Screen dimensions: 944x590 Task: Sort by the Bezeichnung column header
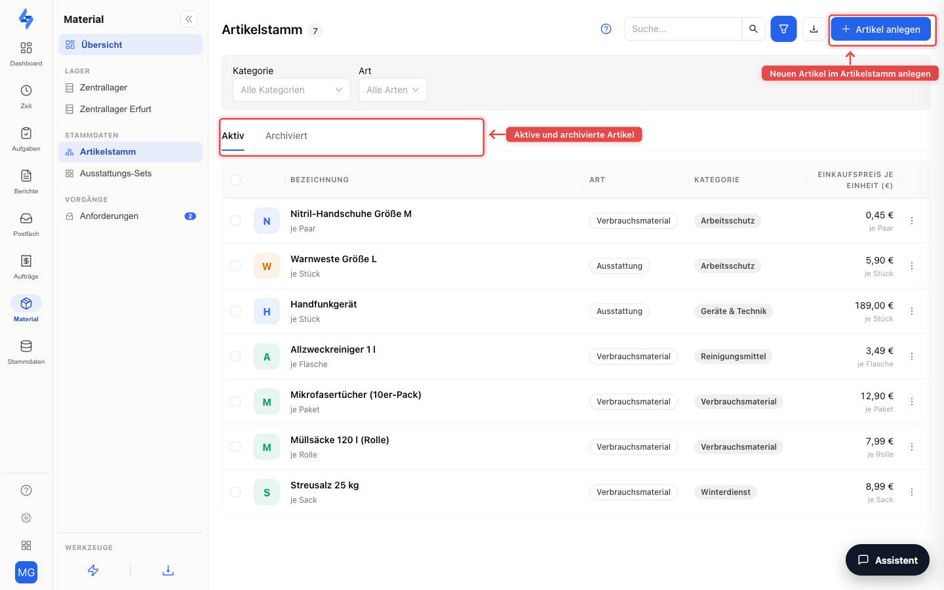pyautogui.click(x=320, y=180)
